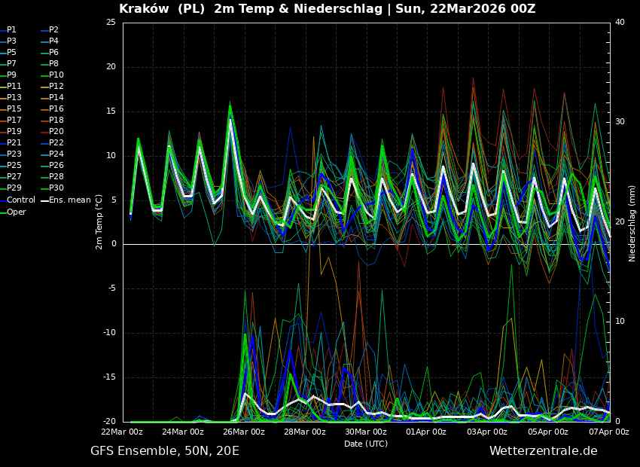Click the Control run legend entry

pyautogui.click(x=17, y=200)
